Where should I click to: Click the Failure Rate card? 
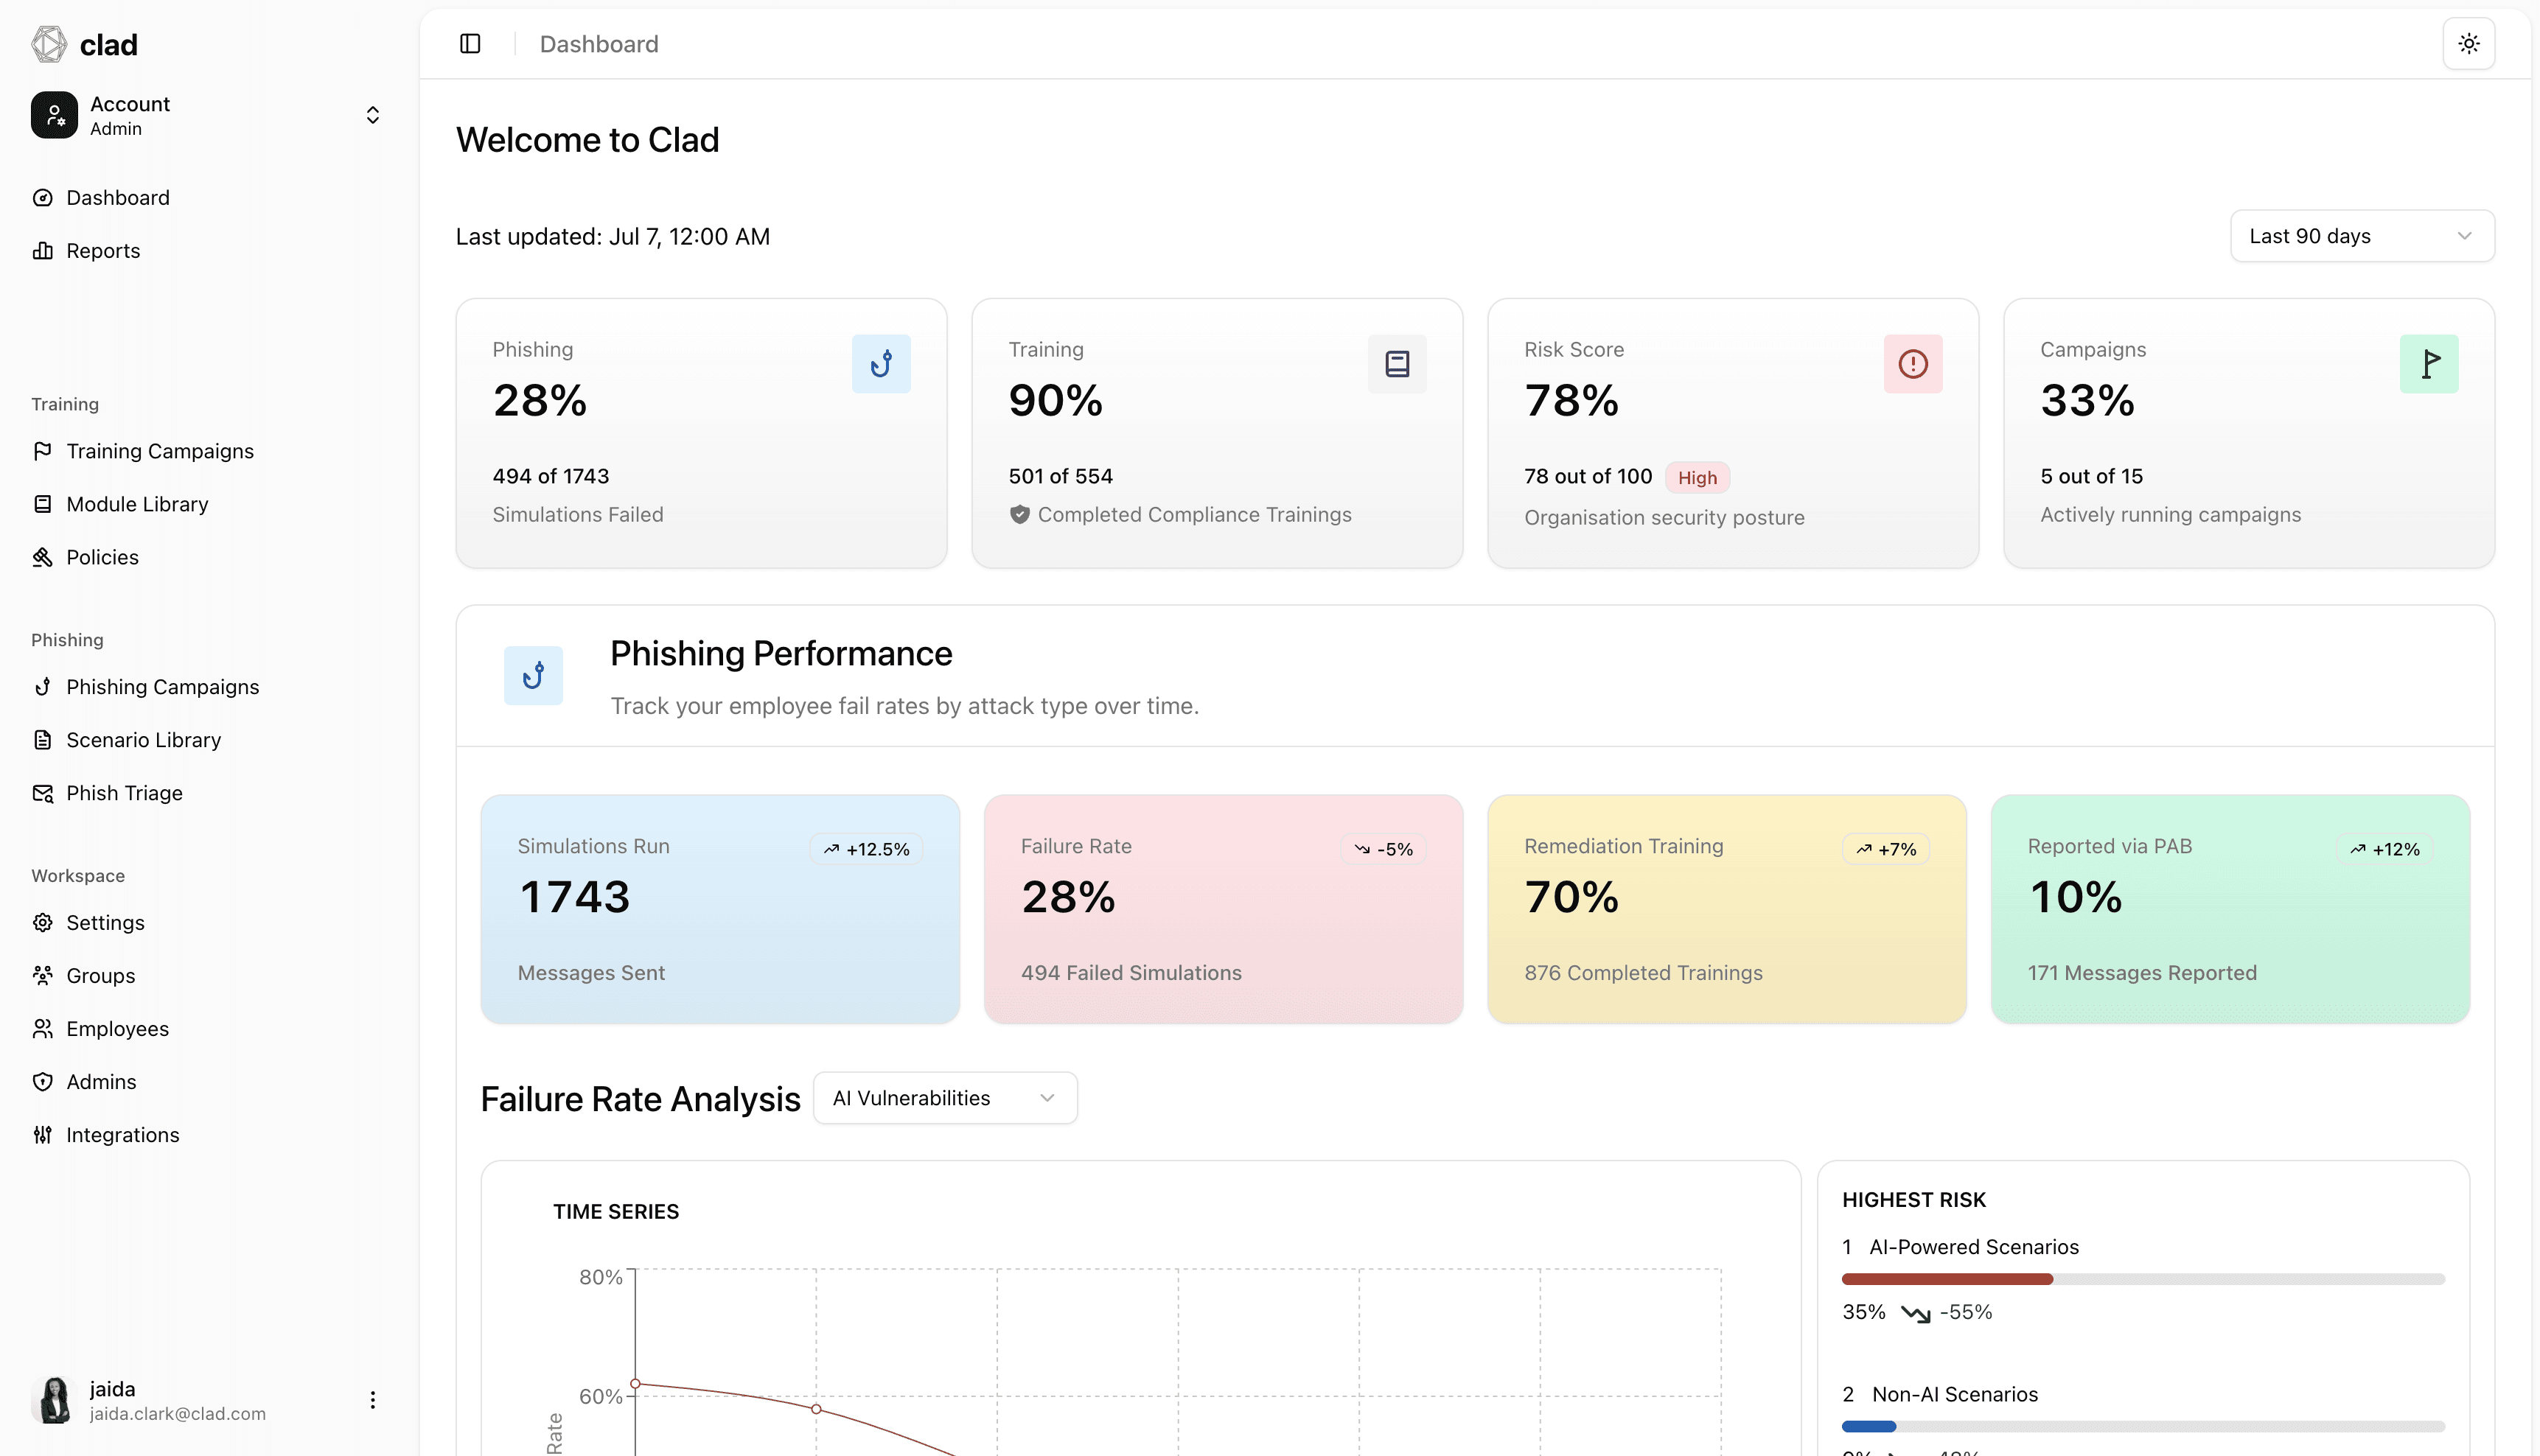point(1223,909)
